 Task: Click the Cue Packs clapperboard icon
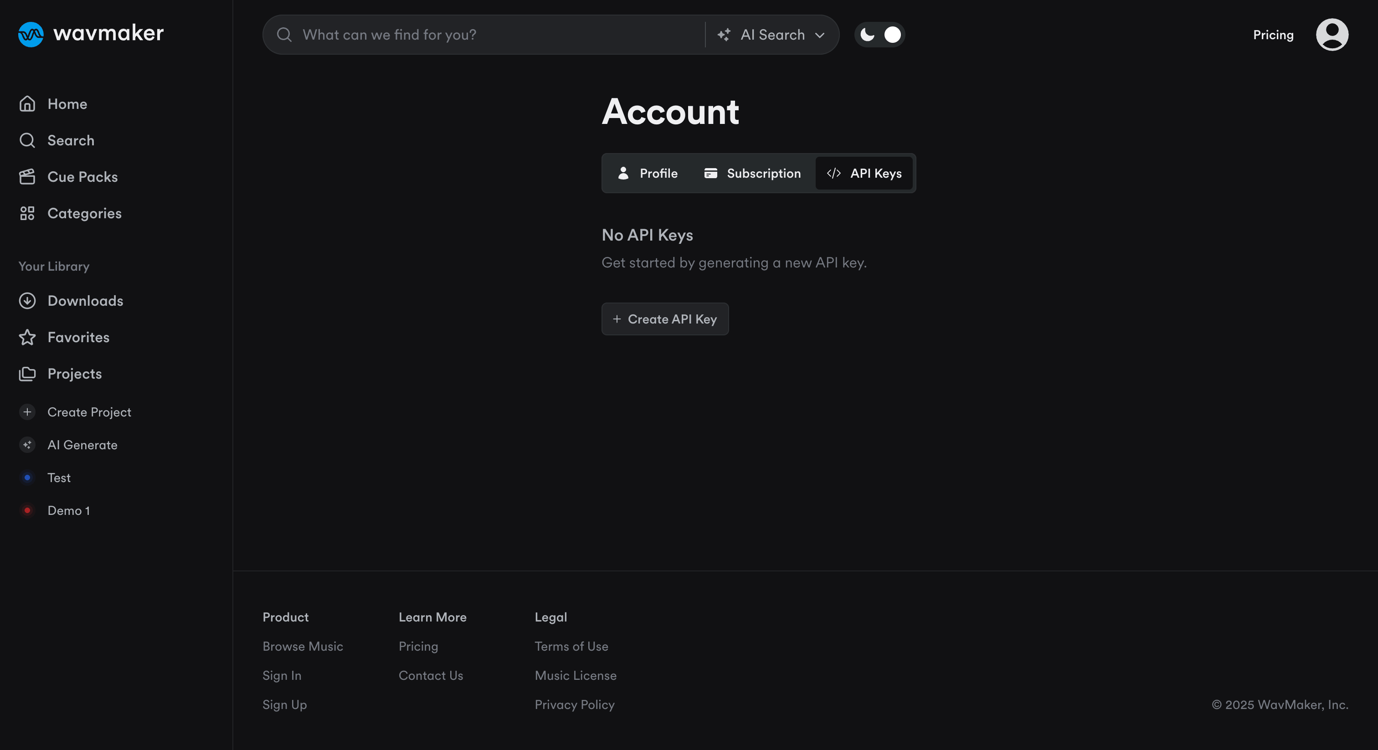coord(28,176)
